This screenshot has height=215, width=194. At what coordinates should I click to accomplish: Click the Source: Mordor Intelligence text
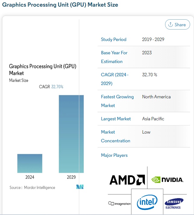(x=32, y=188)
